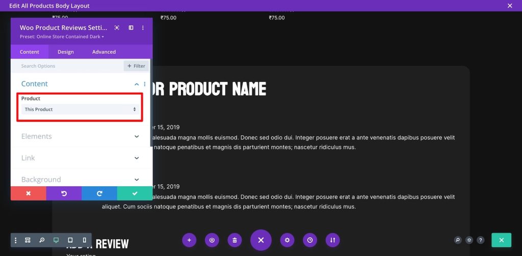
Task: Click the expand modal fullscreen icon
Action: click(x=117, y=27)
